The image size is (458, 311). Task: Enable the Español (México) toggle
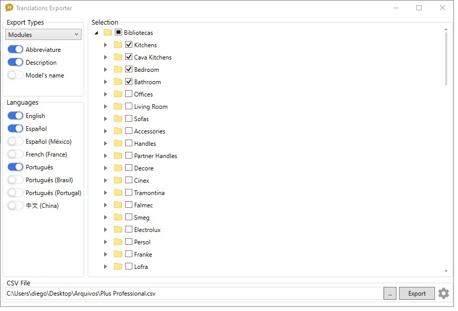coord(15,142)
